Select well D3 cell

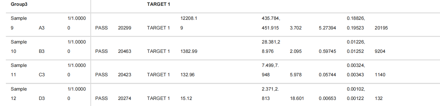click(42, 99)
